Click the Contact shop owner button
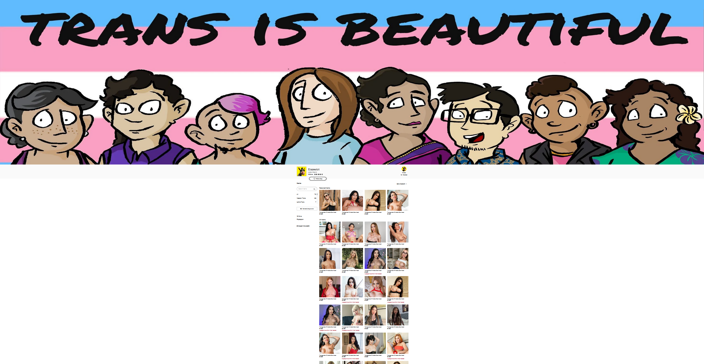The height and width of the screenshot is (364, 704). click(307, 209)
